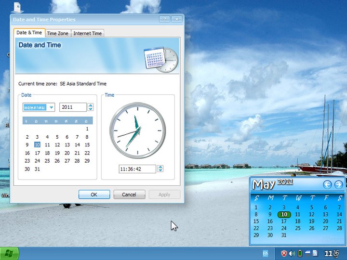Select day 17 in the dialog calendar
Viewport: 347px width, 260px height.
click(37, 153)
